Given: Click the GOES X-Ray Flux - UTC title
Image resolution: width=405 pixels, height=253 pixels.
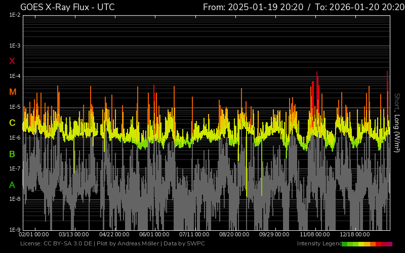Looking at the screenshot, I should [67, 7].
